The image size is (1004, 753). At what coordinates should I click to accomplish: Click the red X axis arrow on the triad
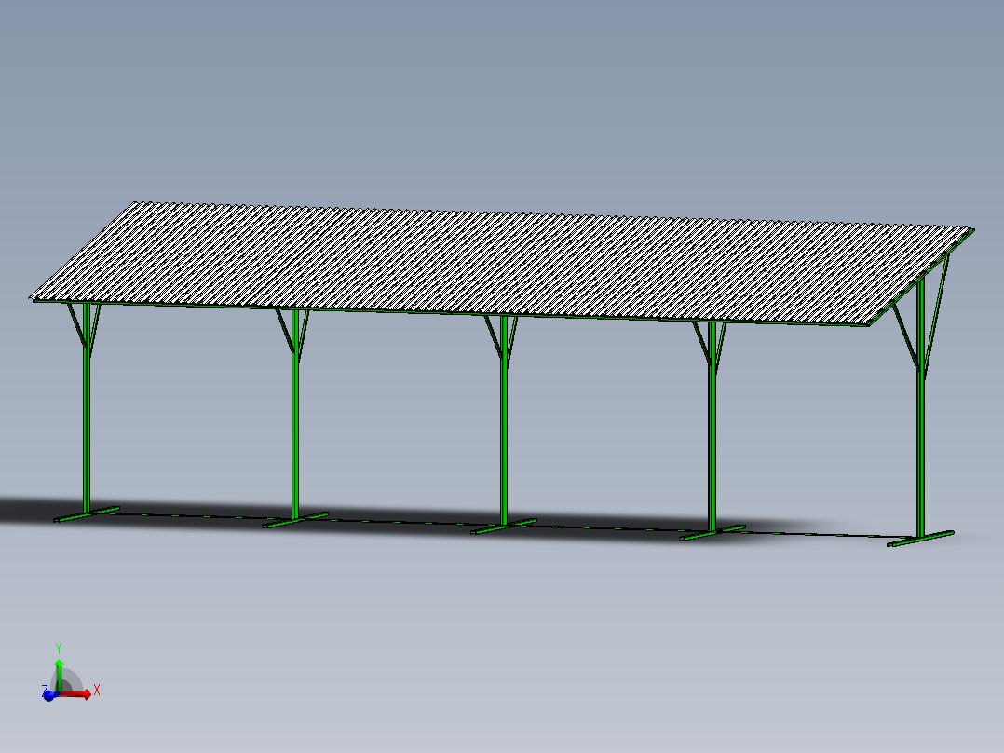[76, 693]
